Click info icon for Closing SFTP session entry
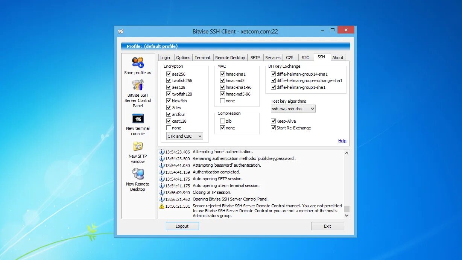Image resolution: width=462 pixels, height=260 pixels. click(162, 193)
